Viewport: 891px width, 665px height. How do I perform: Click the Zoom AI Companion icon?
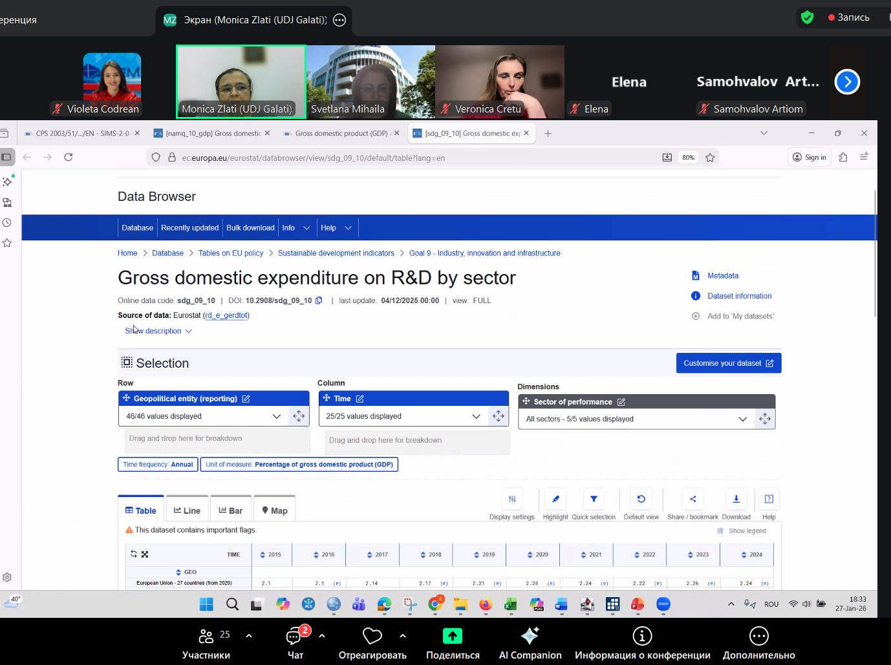click(530, 637)
